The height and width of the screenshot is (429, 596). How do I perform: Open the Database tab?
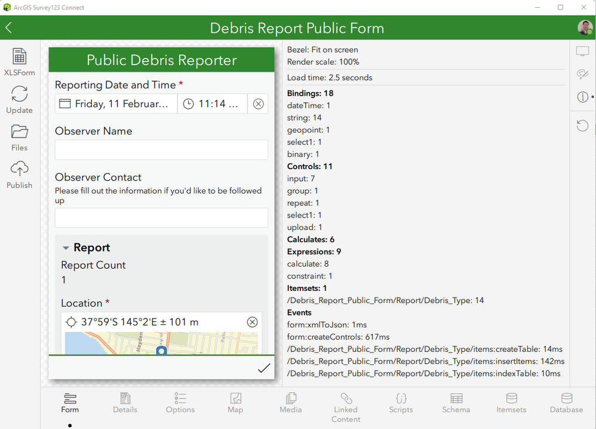click(x=566, y=403)
